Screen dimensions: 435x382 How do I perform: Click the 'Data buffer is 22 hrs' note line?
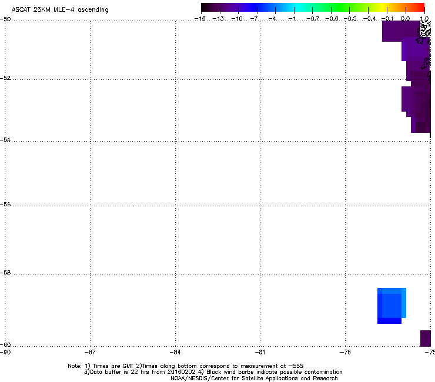pos(213,372)
